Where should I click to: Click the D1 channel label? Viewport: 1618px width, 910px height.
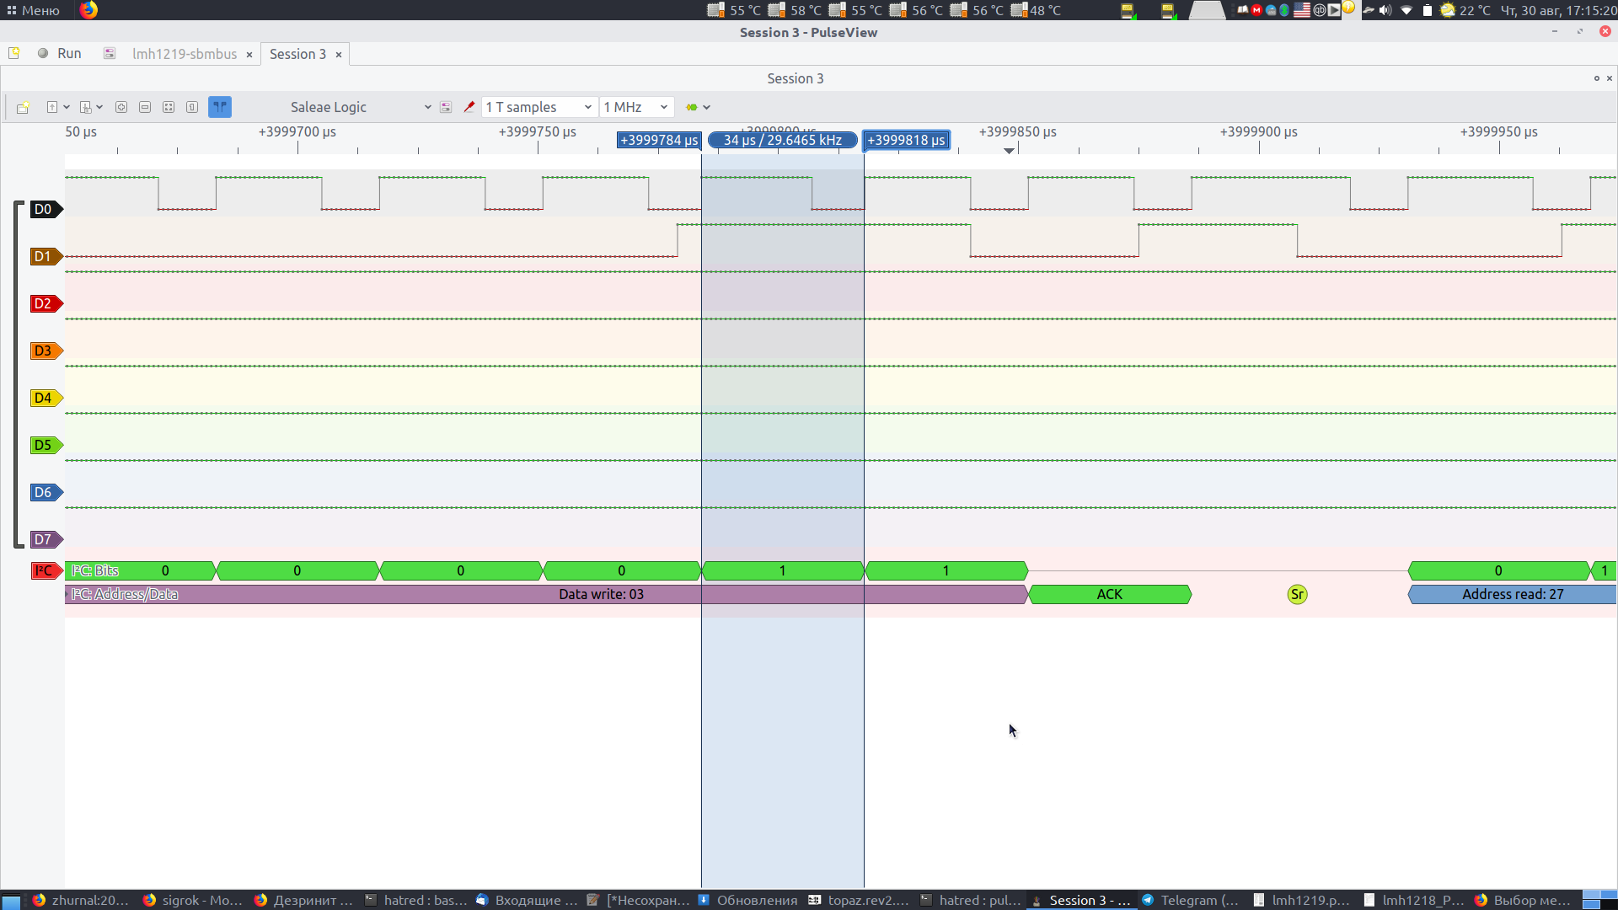click(46, 256)
